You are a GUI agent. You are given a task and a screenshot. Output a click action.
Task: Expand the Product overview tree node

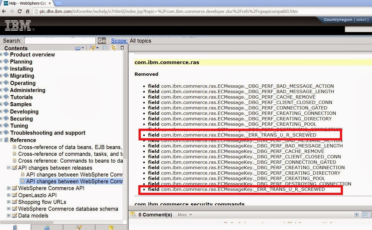click(x=1, y=55)
